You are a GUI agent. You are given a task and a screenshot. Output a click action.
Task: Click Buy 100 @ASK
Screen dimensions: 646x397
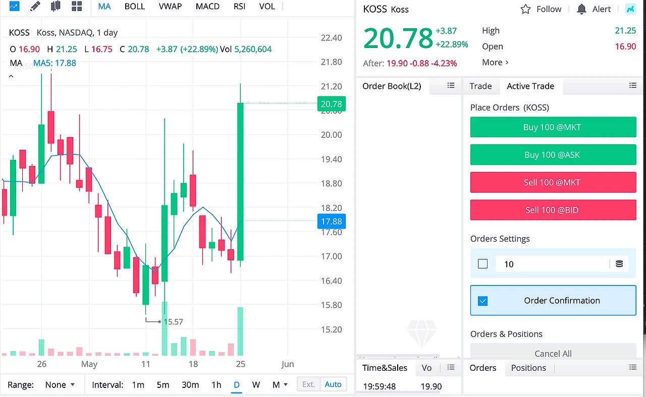553,155
